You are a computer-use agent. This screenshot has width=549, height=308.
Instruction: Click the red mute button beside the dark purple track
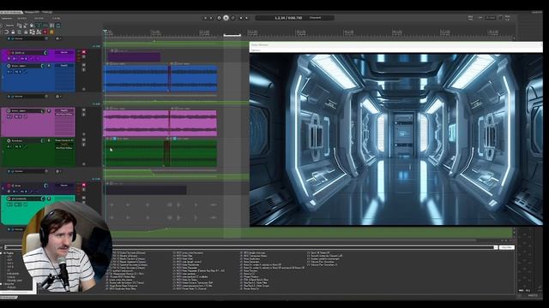click(x=84, y=185)
